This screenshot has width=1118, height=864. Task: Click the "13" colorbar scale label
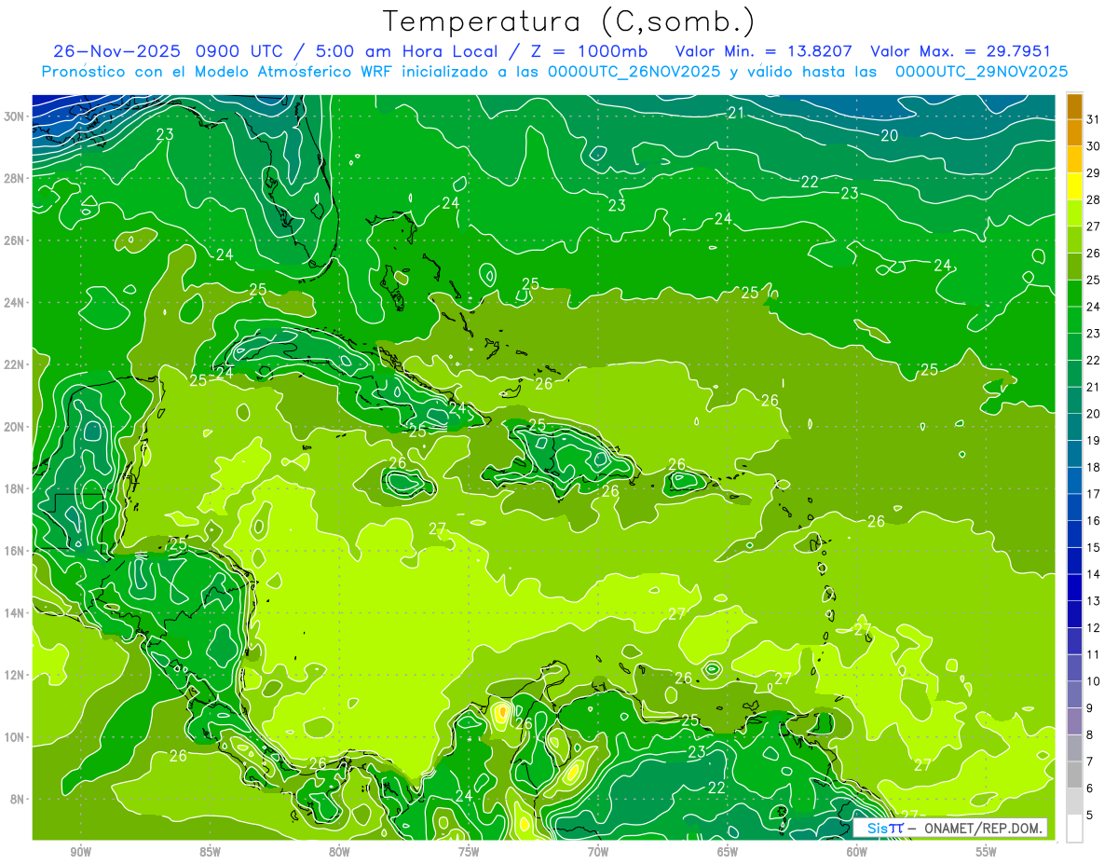(x=1094, y=601)
